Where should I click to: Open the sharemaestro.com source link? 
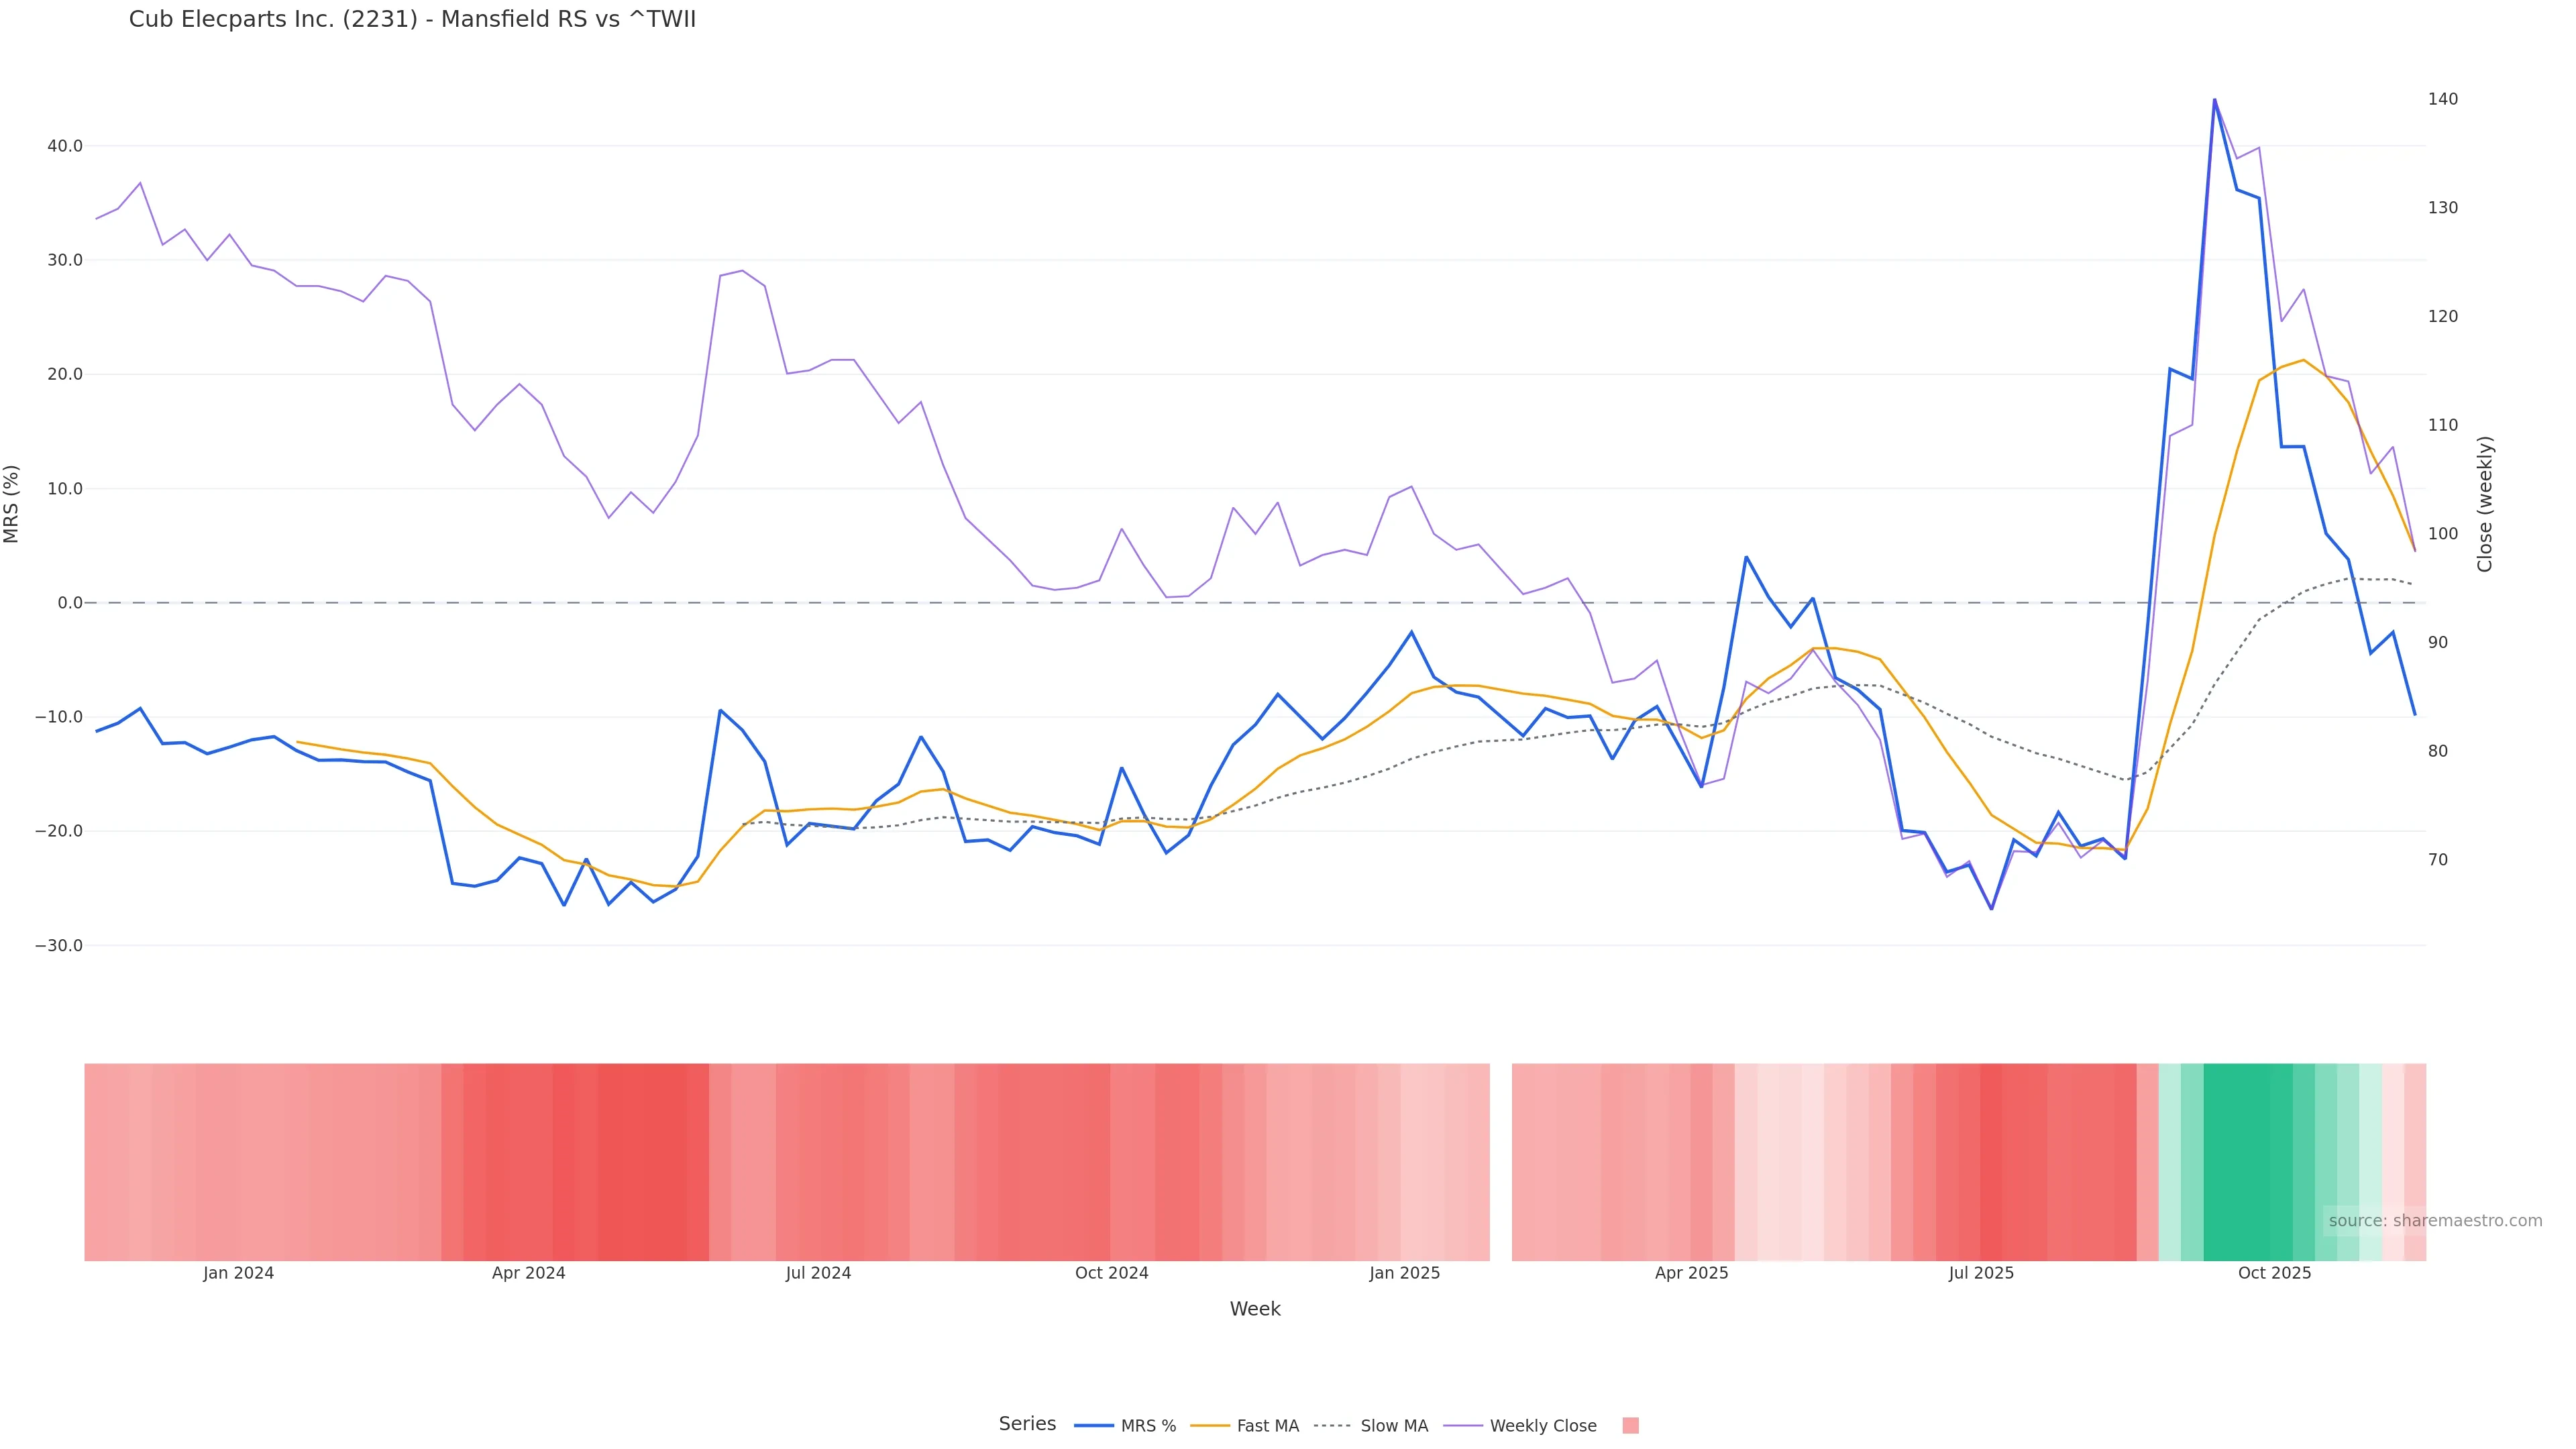point(2434,1221)
